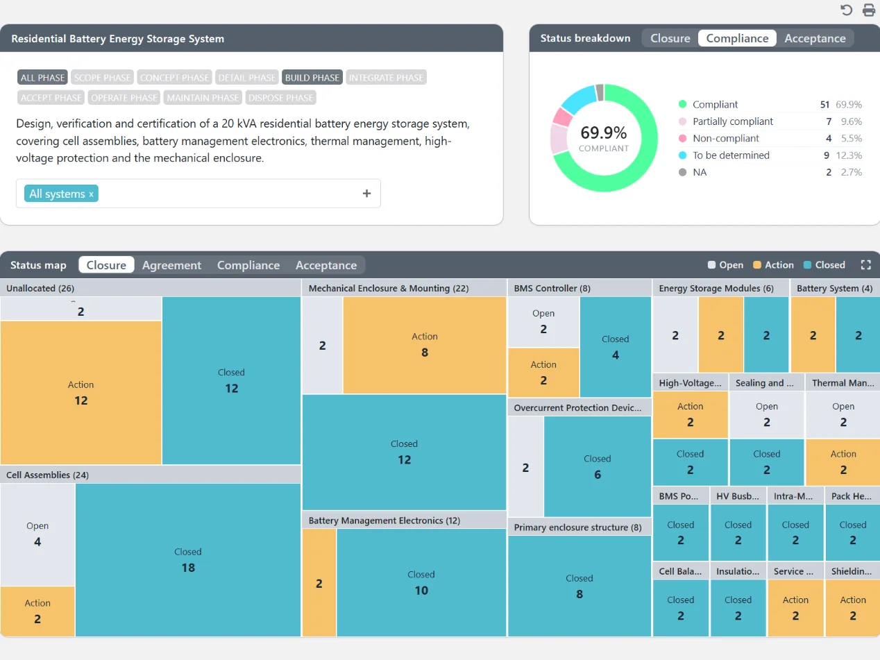Select Primary enclosure structure Closed 8 tile
Viewport: 880px width, 660px height.
coord(579,586)
